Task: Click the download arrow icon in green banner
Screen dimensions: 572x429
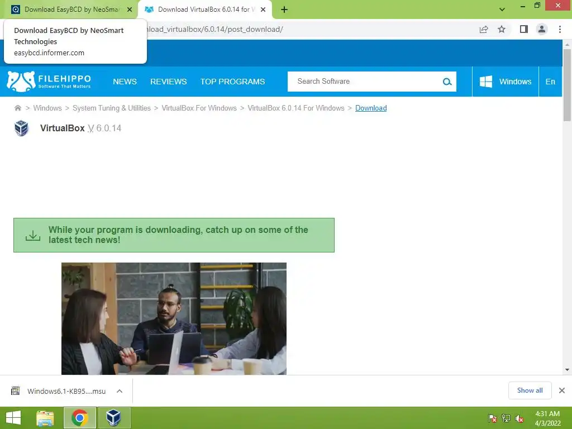Action: [33, 235]
